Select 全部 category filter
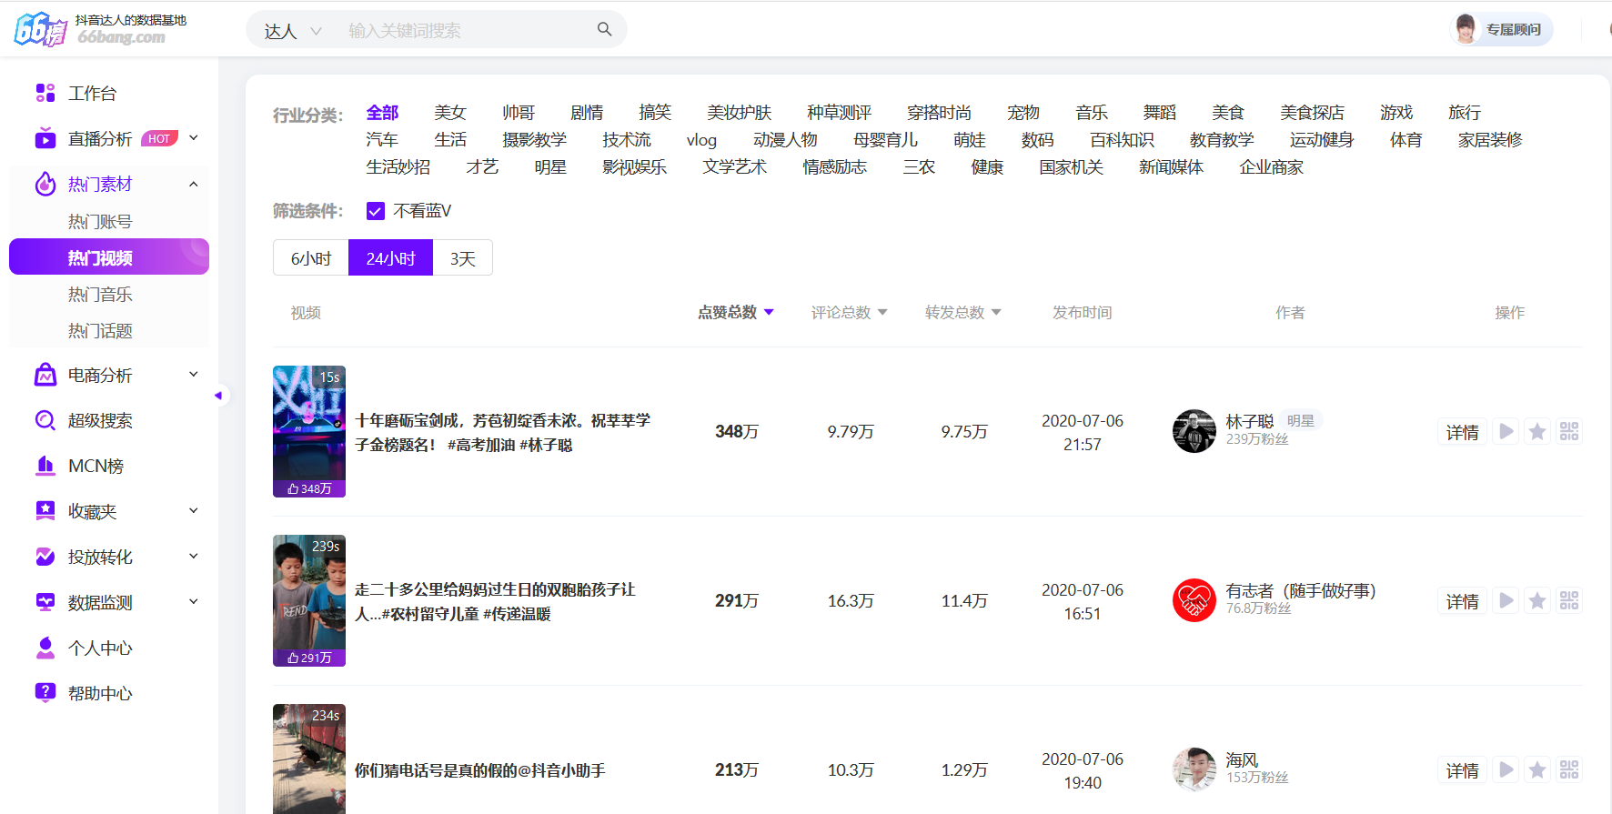 pos(382,113)
